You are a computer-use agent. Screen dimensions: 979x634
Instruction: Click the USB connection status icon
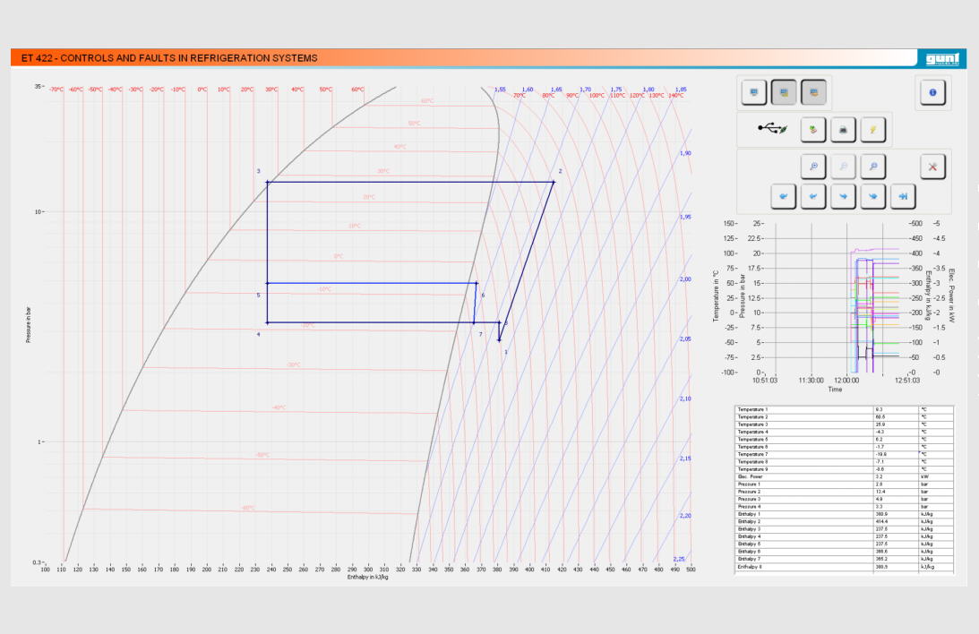pos(771,130)
